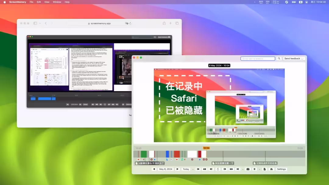Click Safari Share icon
329x185 pixels.
click(x=164, y=23)
